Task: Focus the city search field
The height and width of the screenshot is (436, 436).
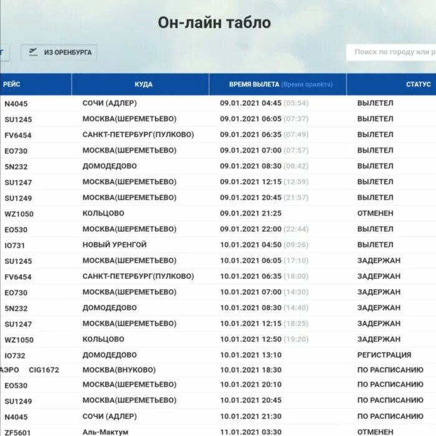Action: coord(391,52)
